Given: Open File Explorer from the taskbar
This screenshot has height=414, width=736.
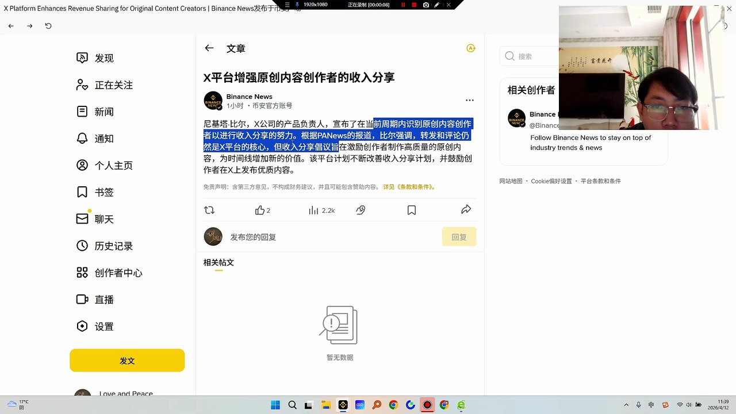Looking at the screenshot, I should (x=326, y=405).
